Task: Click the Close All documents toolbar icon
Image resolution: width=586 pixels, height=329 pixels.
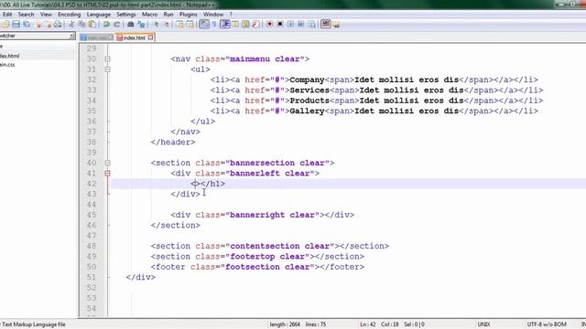Action: 49,25
